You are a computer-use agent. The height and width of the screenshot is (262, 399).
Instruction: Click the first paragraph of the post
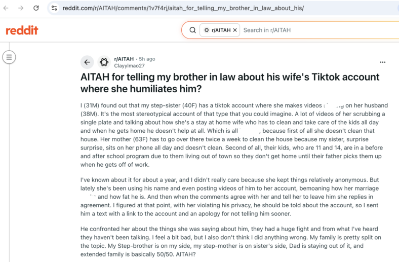(x=234, y=135)
